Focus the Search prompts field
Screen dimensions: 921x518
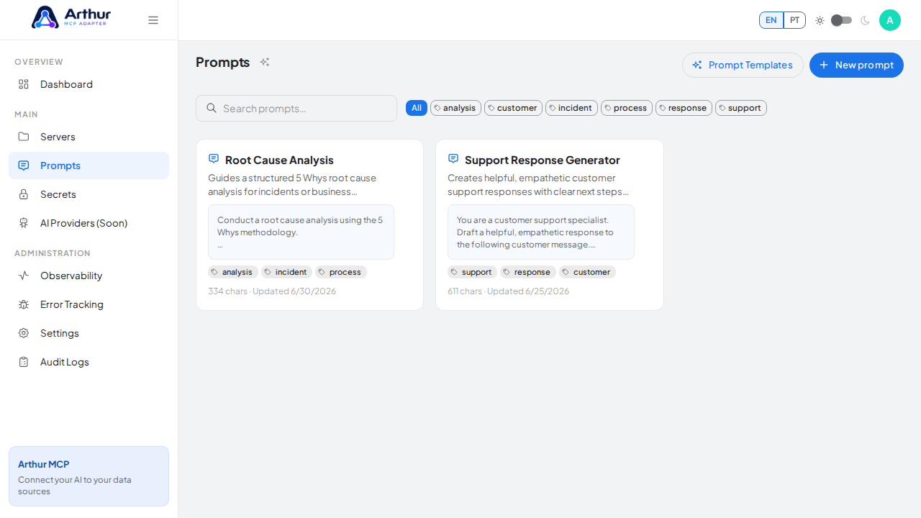pyautogui.click(x=296, y=108)
